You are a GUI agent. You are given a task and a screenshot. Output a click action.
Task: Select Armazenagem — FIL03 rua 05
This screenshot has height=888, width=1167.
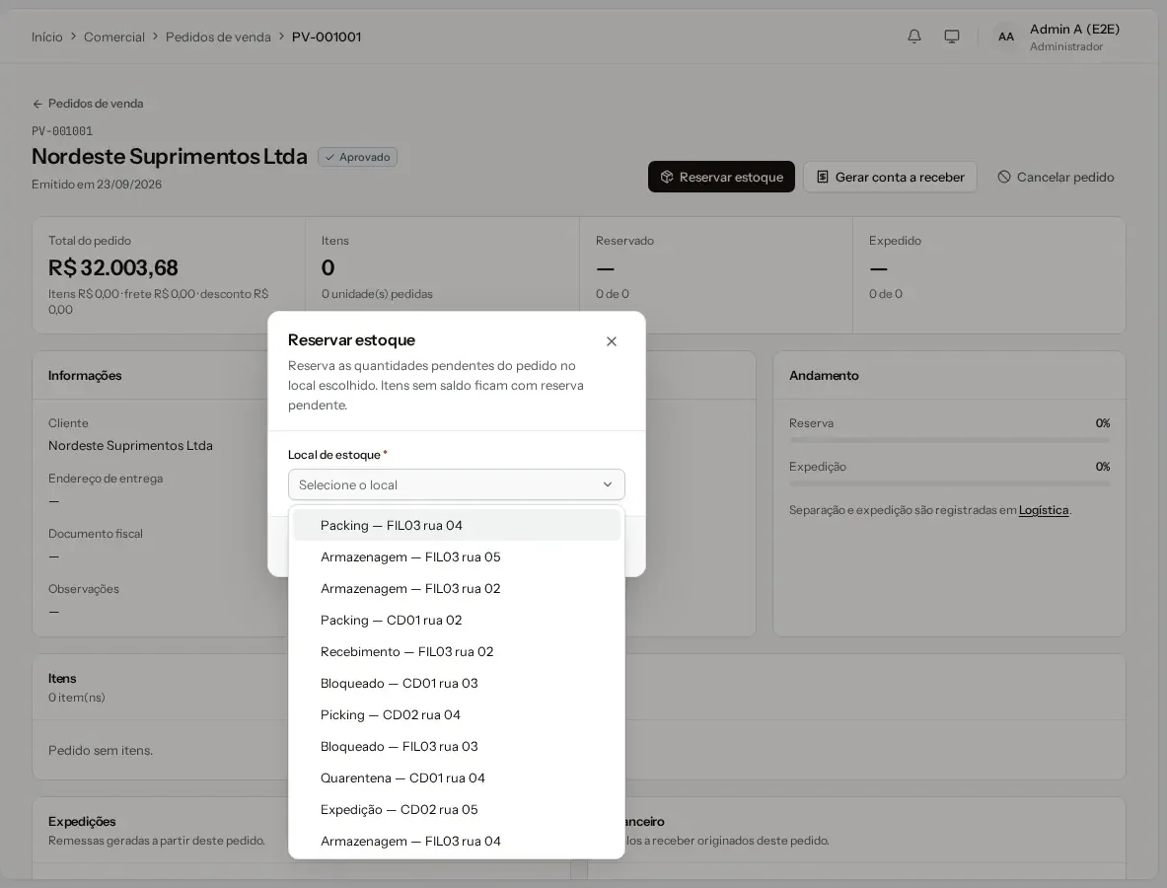tap(456, 556)
